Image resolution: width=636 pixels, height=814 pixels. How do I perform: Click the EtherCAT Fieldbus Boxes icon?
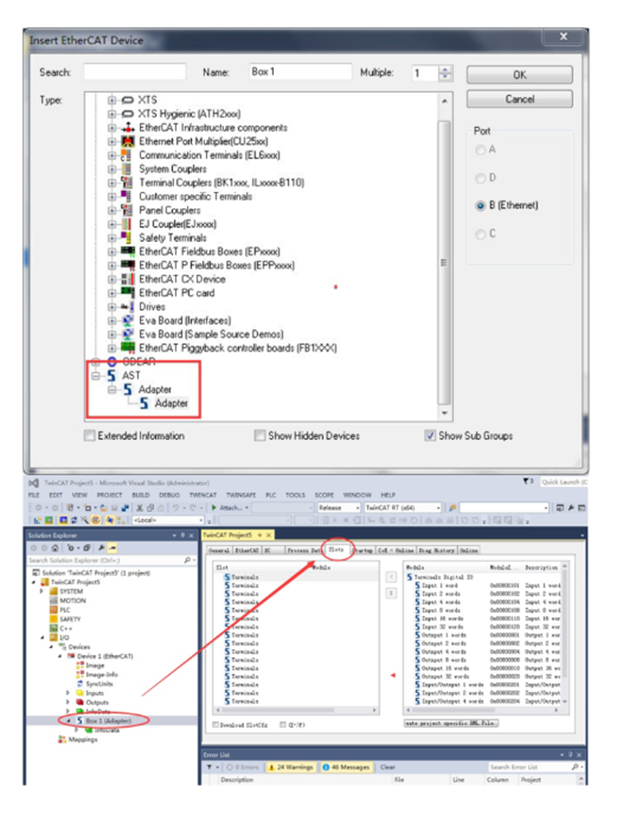click(127, 252)
